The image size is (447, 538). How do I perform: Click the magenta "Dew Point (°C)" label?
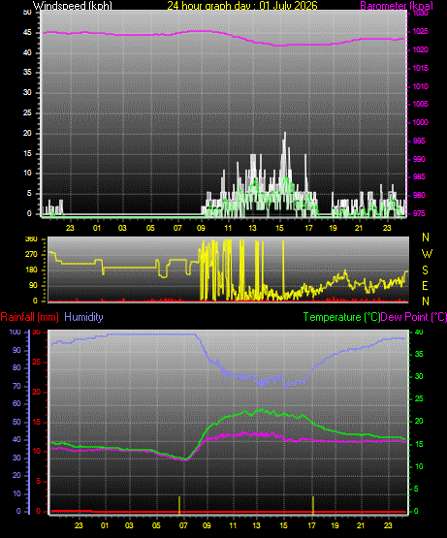[414, 317]
